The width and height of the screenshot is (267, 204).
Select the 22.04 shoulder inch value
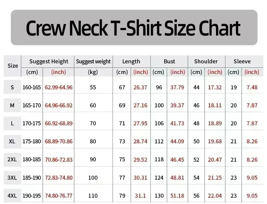[x=215, y=196]
